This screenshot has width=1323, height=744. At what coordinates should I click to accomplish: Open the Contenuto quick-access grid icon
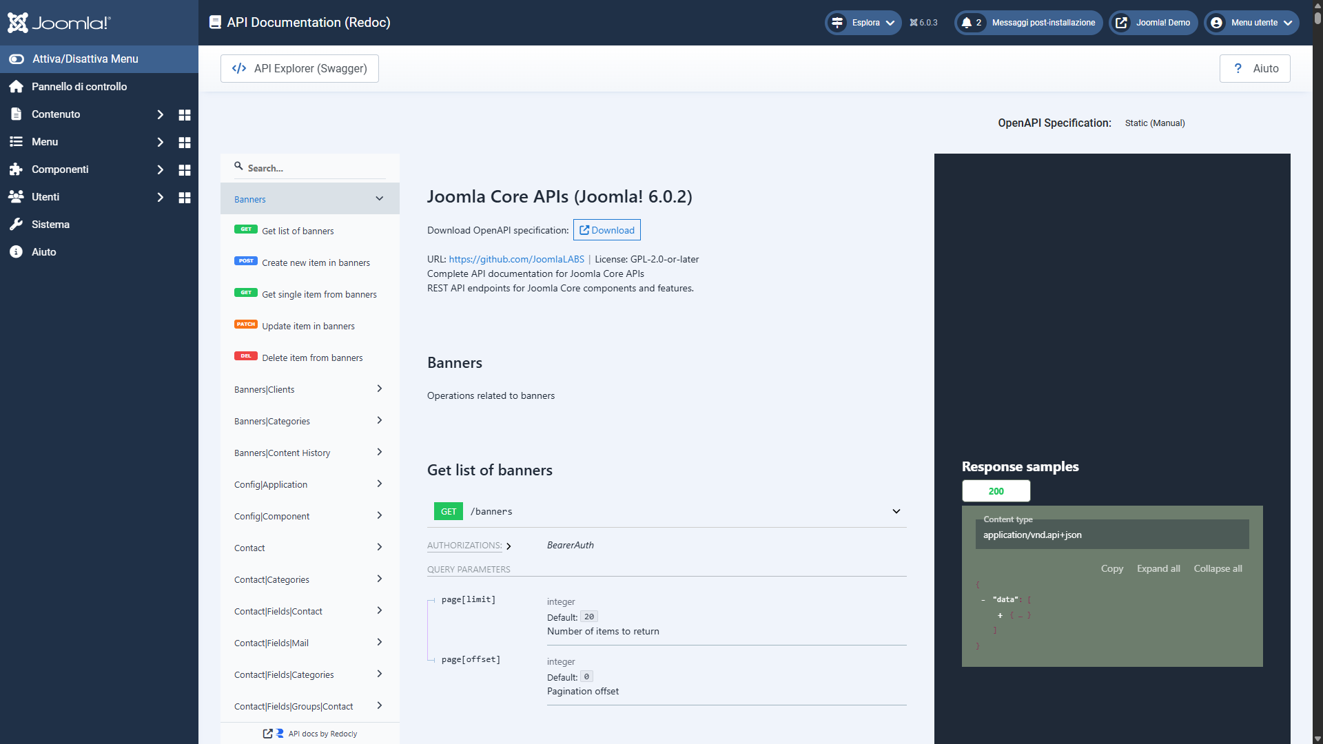tap(184, 114)
